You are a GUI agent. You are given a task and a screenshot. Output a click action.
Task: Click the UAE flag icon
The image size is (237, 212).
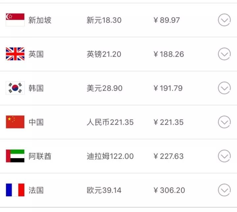pos(15,156)
